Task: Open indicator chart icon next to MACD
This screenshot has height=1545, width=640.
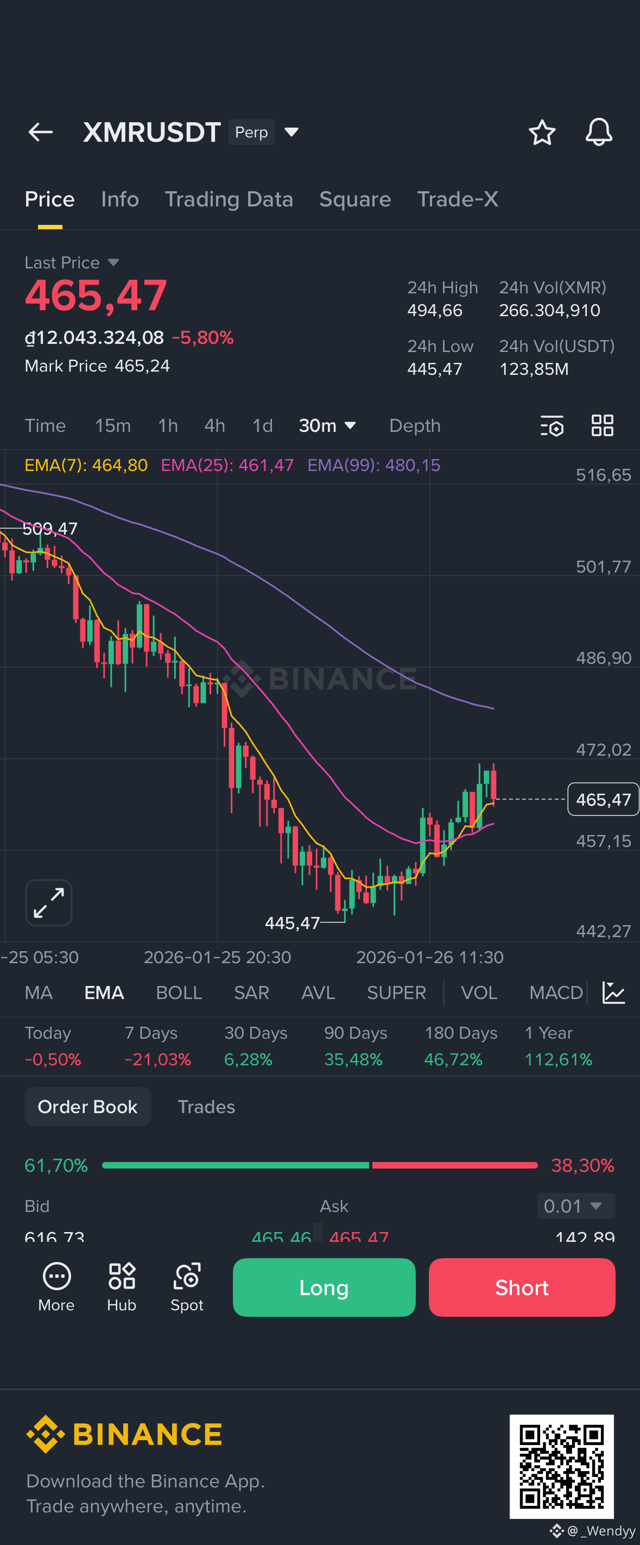Action: [x=613, y=993]
